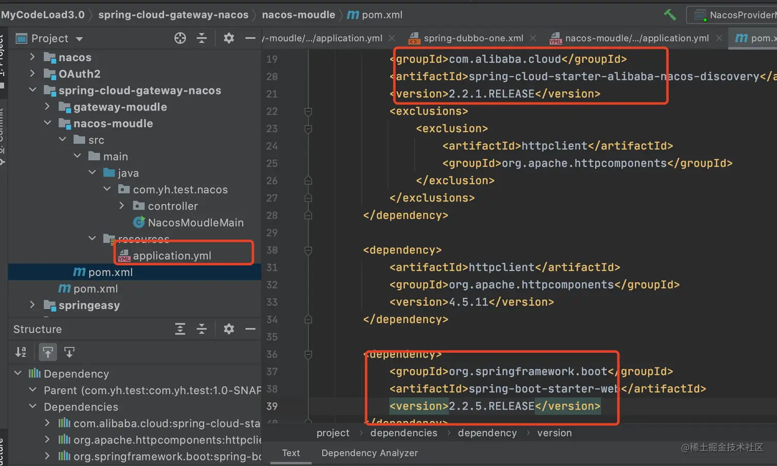Toggle Sort alphabetically in Structure panel
777x466 pixels.
(x=21, y=352)
